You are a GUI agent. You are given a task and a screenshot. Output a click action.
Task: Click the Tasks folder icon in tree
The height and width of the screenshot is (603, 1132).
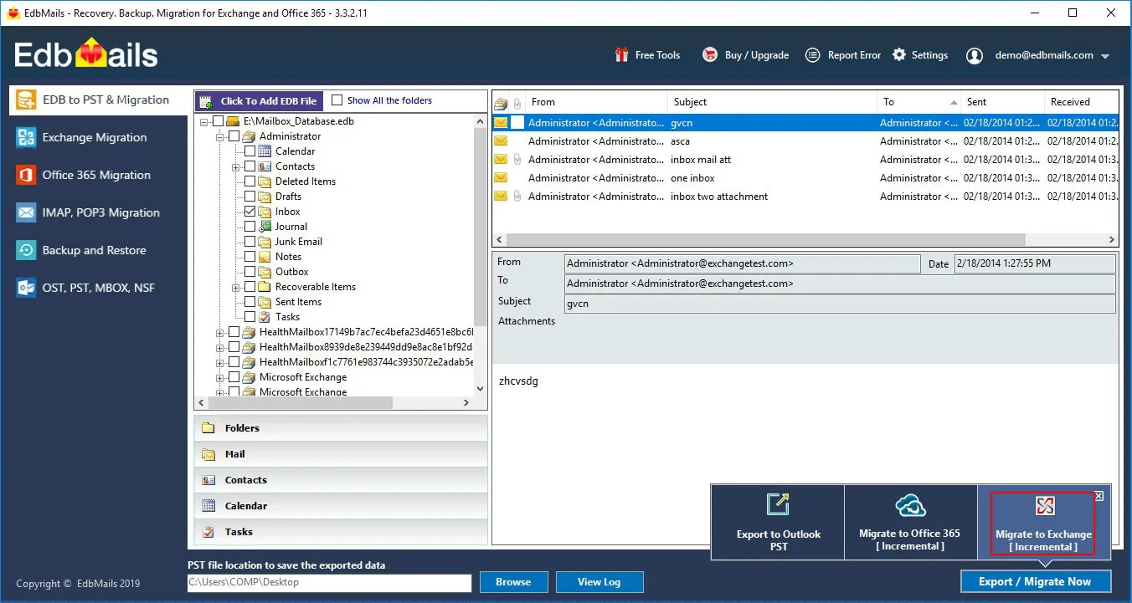[x=265, y=317]
